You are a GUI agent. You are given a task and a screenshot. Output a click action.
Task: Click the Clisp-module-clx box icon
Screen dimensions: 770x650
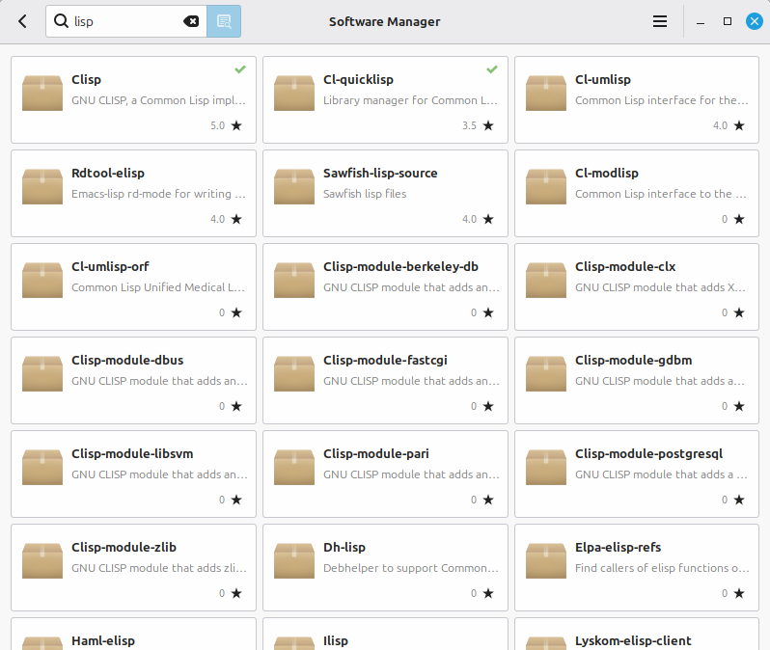click(x=545, y=280)
